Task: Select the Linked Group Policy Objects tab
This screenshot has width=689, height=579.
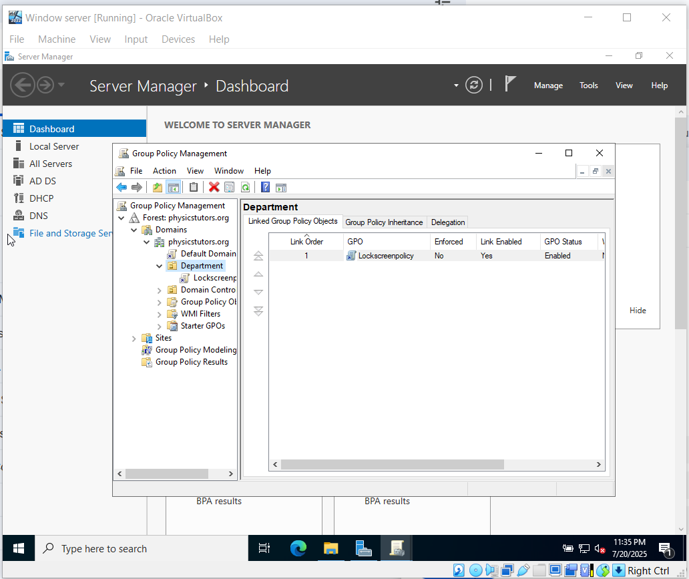Action: 292,221
